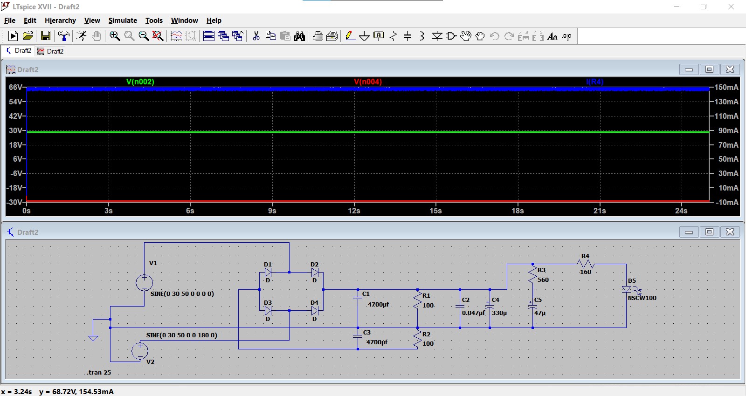This screenshot has width=746, height=396.
Task: Click the Find binoculars icon
Action: [x=300, y=36]
